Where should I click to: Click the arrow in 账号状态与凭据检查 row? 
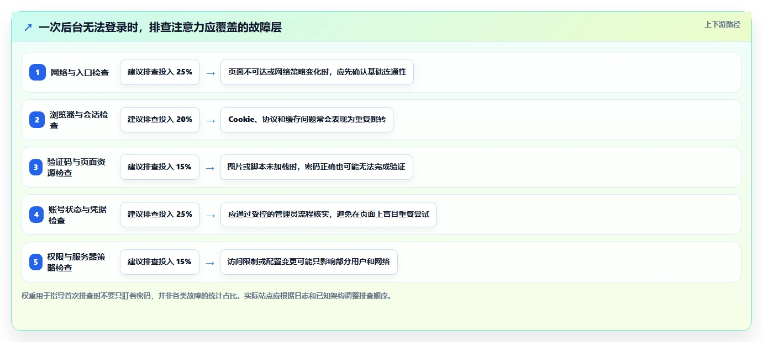211,215
